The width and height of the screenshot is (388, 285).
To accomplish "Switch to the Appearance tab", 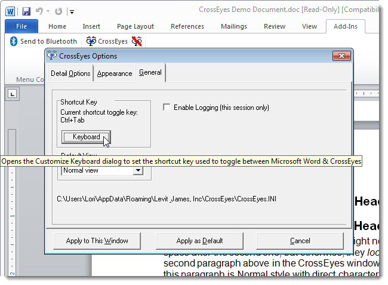I will 115,73.
